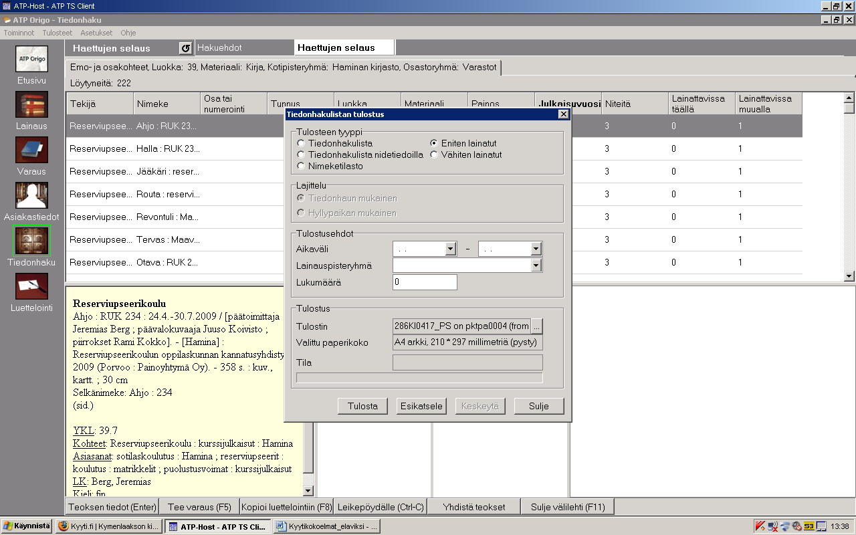Viewport: 856px width, 535px height.
Task: Click the Sulje button in dialog
Action: point(539,406)
